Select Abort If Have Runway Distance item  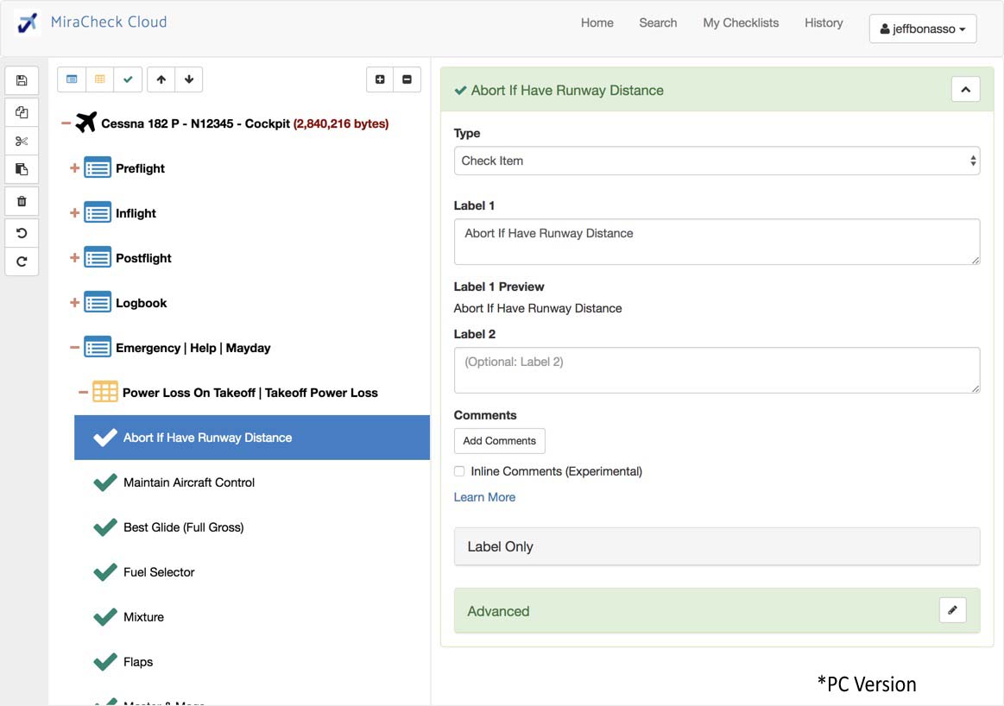click(x=251, y=438)
